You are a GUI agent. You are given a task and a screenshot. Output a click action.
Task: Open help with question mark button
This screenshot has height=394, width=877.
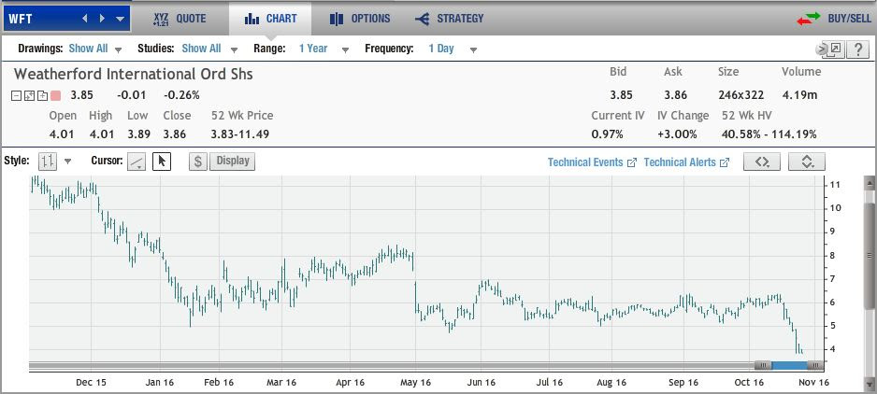point(857,49)
